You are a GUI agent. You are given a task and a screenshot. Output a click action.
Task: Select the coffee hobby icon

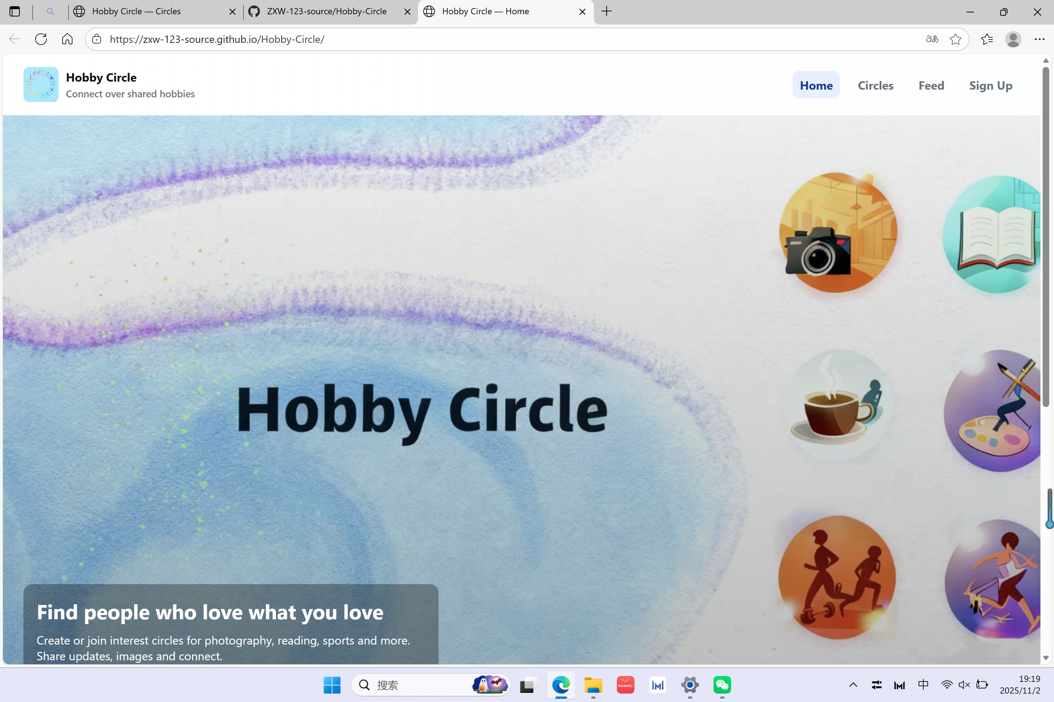(x=838, y=407)
